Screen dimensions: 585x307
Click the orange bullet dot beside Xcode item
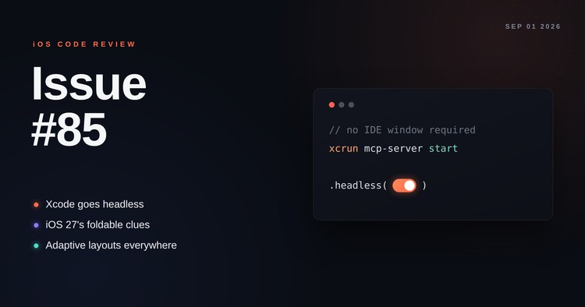coord(36,205)
